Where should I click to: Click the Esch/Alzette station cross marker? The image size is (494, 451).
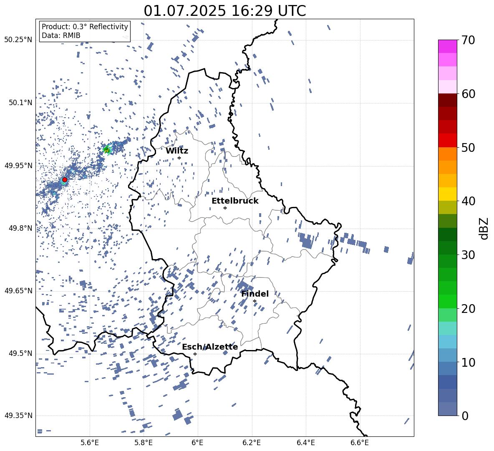195,354
